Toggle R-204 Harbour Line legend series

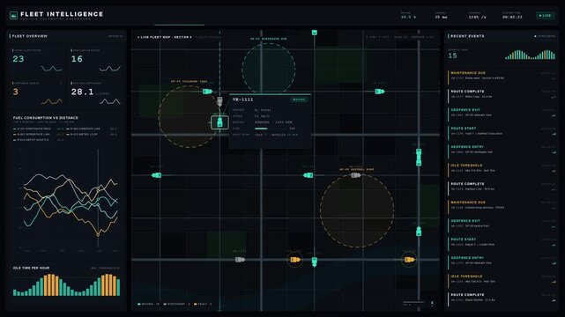(x=92, y=129)
